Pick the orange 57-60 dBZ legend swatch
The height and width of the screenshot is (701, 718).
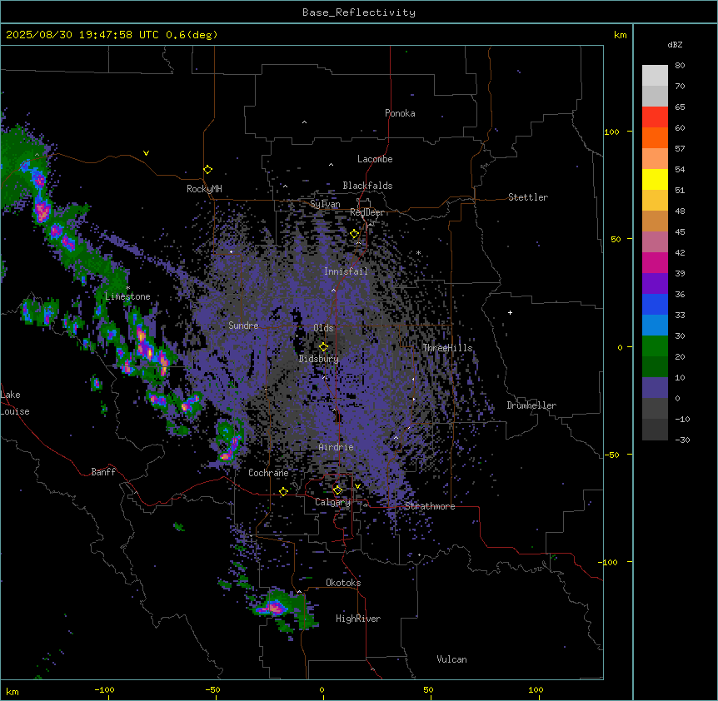pyautogui.click(x=655, y=137)
